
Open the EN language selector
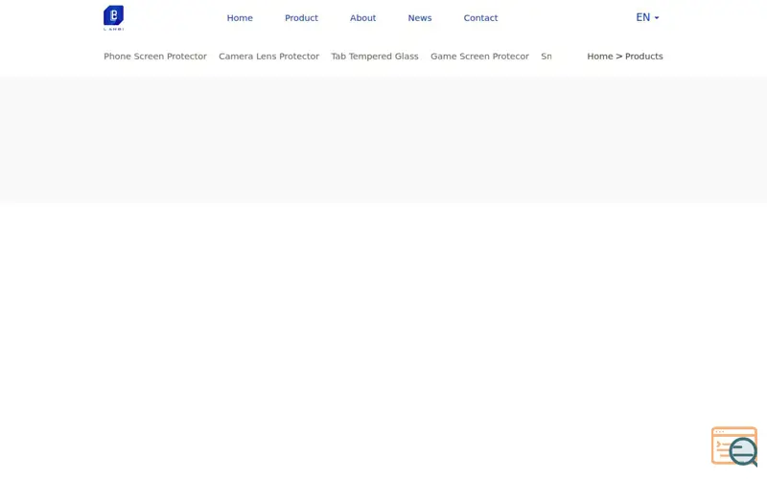(x=647, y=17)
